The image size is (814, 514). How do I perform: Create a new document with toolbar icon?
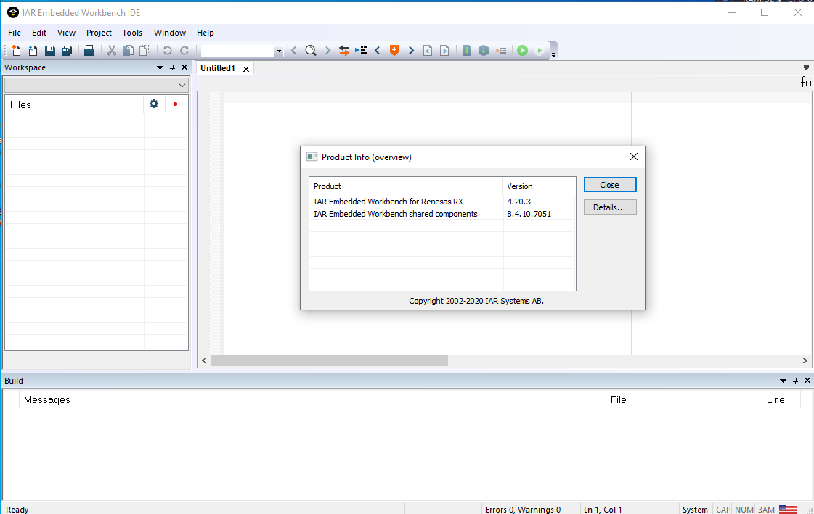tap(16, 50)
